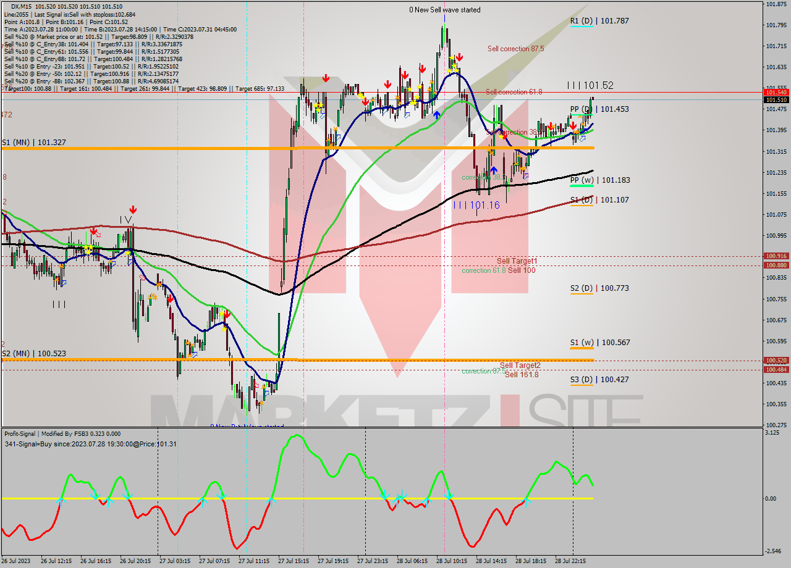Click the S3 (D) | 100.427 support label
Viewport: 791px width, 568px height.
(599, 380)
